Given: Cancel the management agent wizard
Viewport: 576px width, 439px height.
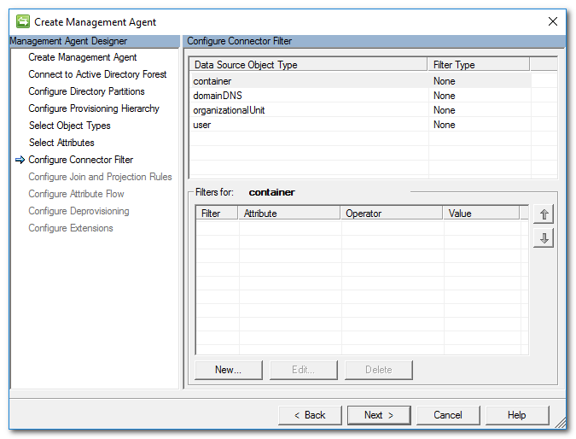Looking at the screenshot, I should [x=448, y=415].
